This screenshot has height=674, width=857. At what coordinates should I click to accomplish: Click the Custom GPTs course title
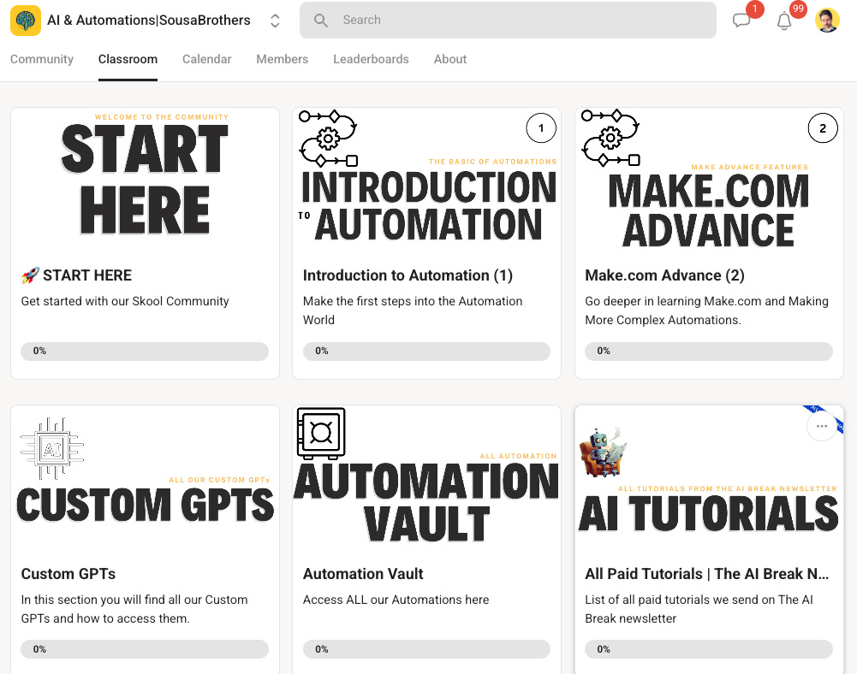pyautogui.click(x=68, y=574)
